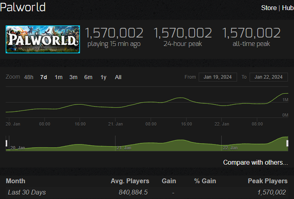
Task: Click the 'all-time peak' label
Action: 251,44
